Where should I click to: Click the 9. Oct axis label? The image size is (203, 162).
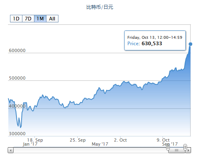(163, 140)
